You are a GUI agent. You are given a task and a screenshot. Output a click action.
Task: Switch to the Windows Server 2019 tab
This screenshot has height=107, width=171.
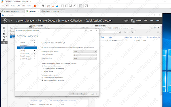click(x=11, y=11)
